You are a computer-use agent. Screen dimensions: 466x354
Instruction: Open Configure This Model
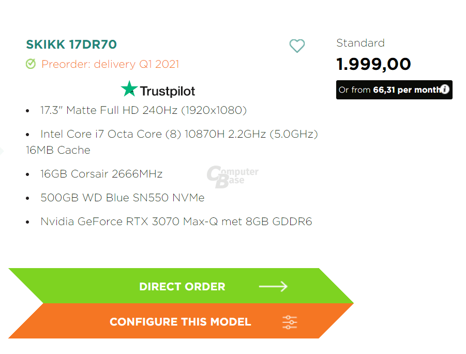click(x=181, y=321)
